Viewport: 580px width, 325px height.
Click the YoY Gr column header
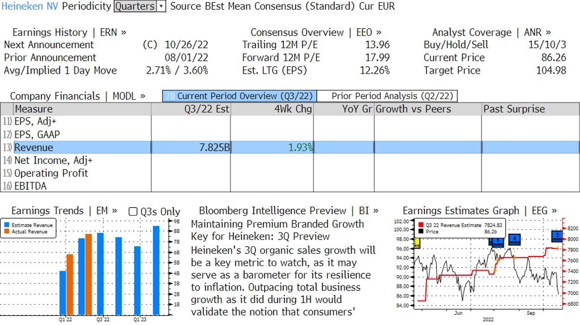(344, 109)
